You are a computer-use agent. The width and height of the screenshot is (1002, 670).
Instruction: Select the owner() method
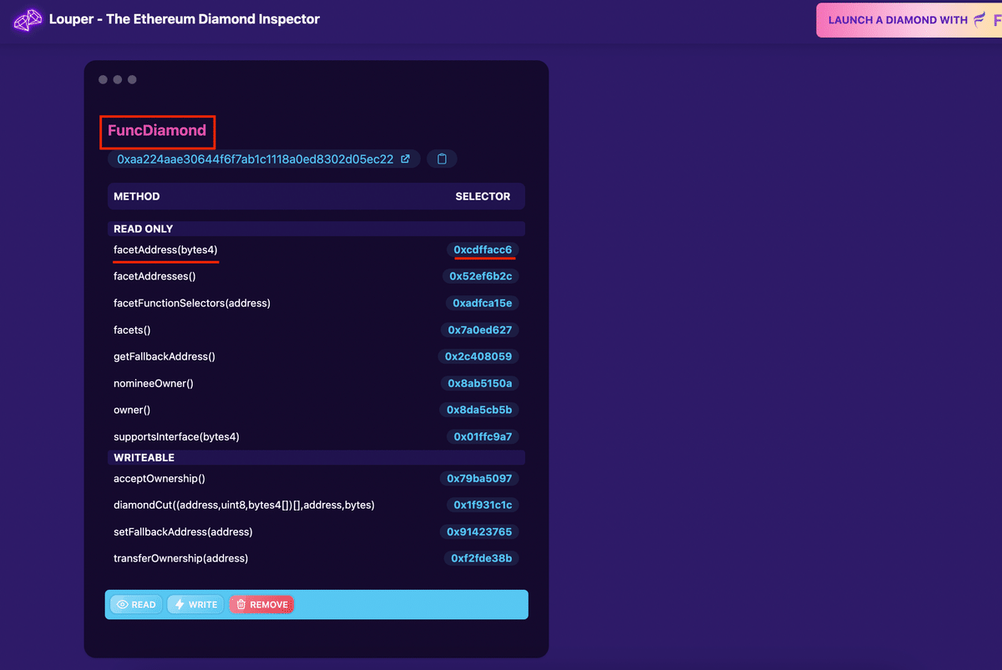[132, 410]
